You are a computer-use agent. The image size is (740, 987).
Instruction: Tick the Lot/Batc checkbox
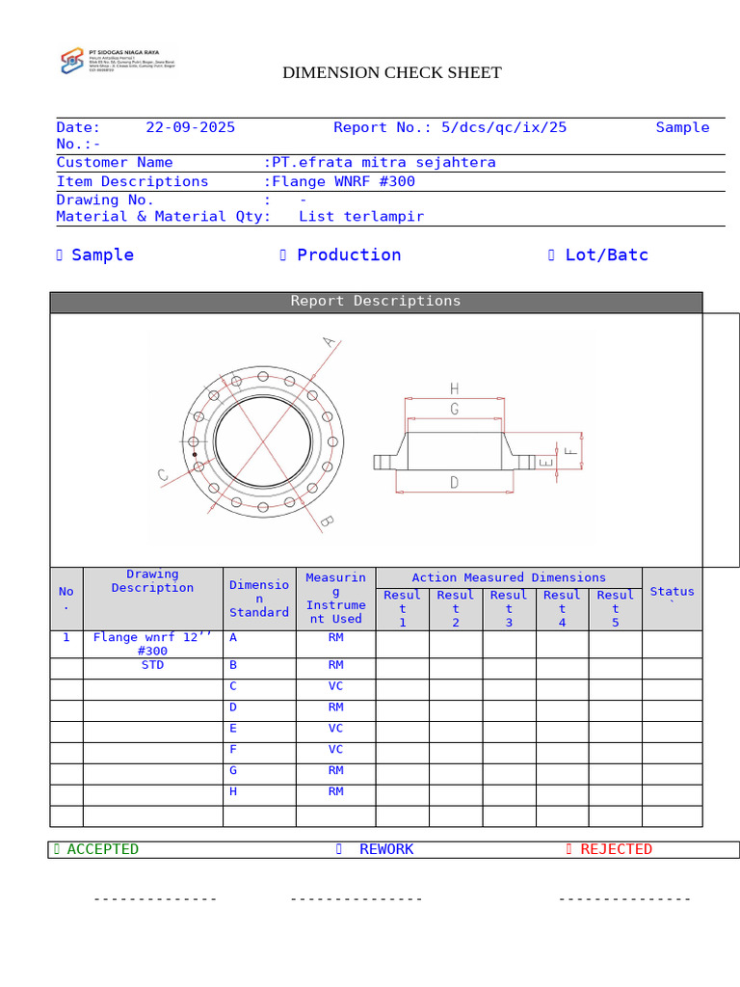tap(551, 254)
